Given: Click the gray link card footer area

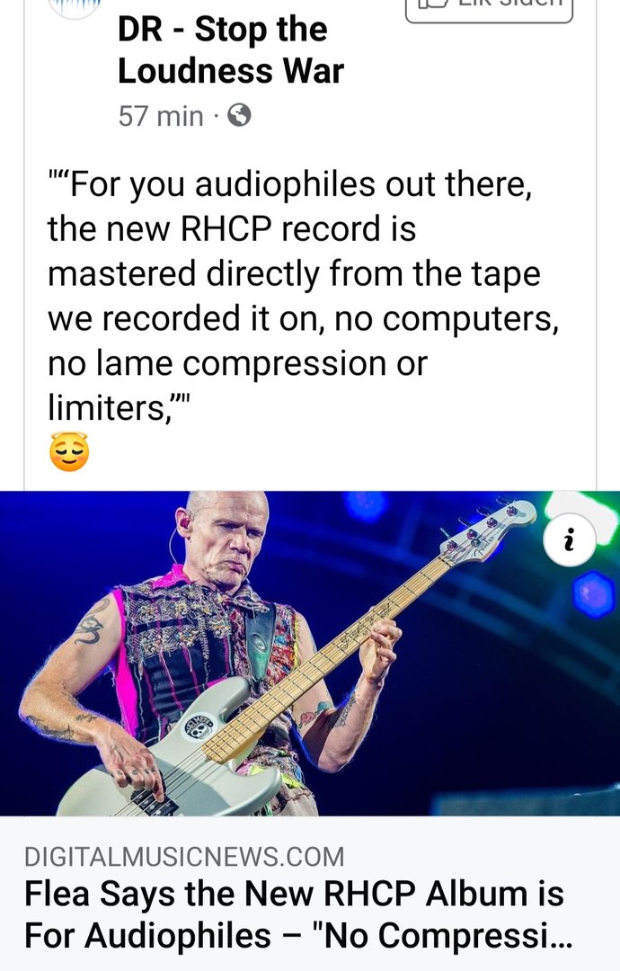Looking at the screenshot, I should coord(310,894).
